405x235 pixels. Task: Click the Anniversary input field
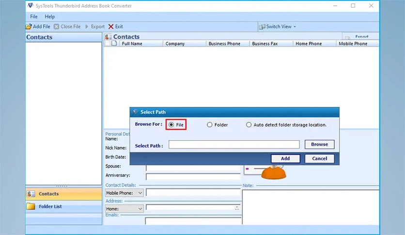(193, 177)
